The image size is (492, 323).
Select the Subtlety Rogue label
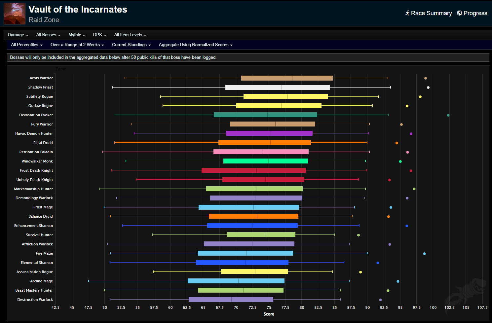(40, 96)
